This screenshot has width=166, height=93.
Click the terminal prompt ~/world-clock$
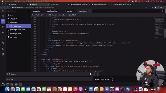click(x=103, y=79)
